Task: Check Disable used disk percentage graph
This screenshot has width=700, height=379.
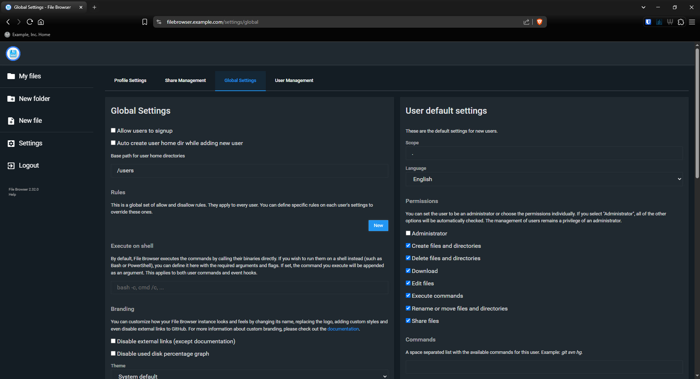Action: 113,353
